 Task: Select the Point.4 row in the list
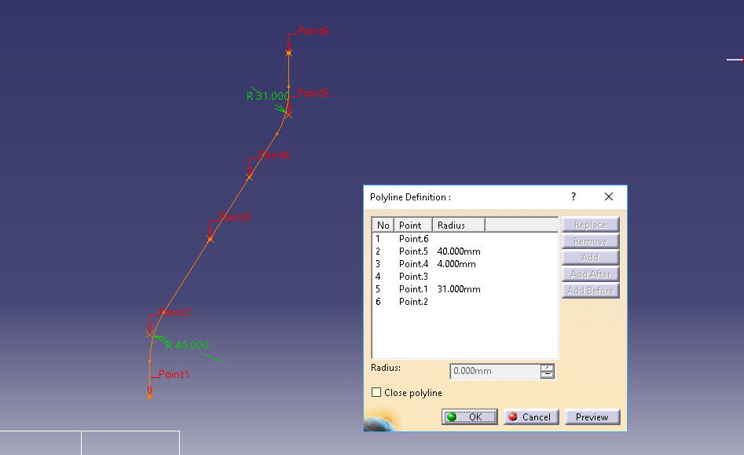(464, 264)
